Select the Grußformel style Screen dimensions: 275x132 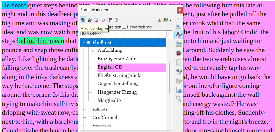[x=105, y=117]
